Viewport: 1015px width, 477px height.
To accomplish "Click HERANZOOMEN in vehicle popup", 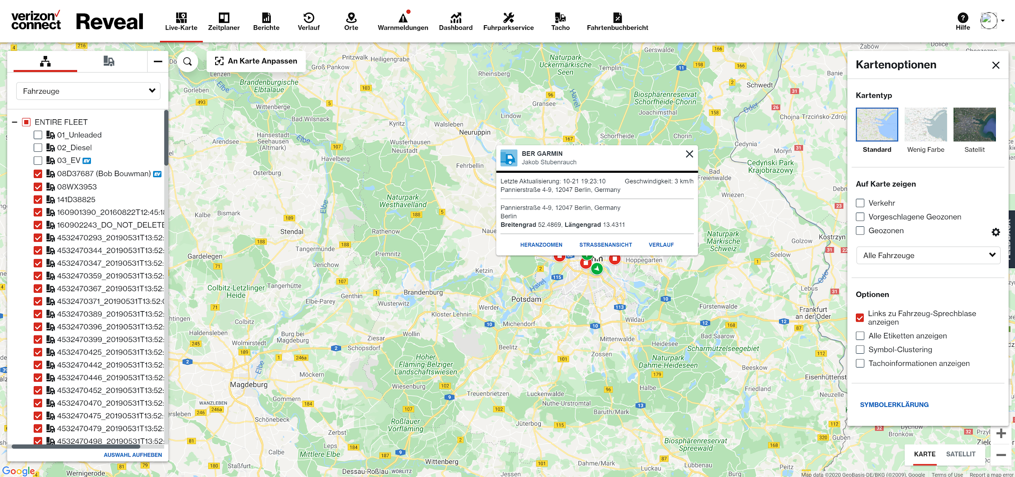I will pos(541,245).
